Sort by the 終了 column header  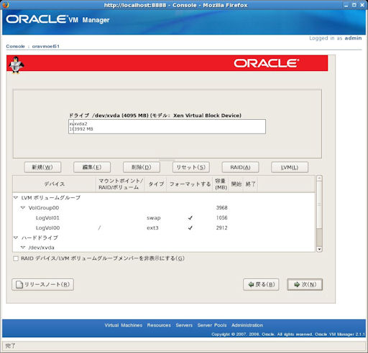pos(251,184)
